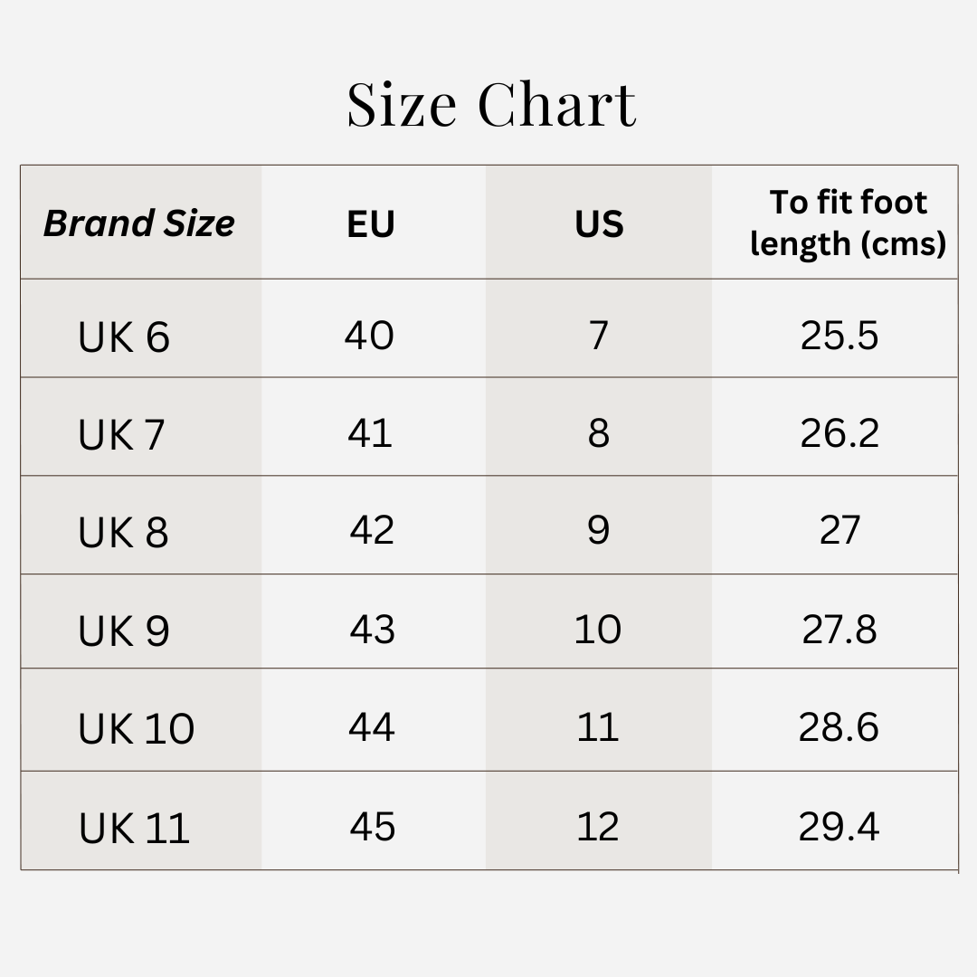977x977 pixels.
Task: Select US size 12 cell
Action: tap(598, 826)
